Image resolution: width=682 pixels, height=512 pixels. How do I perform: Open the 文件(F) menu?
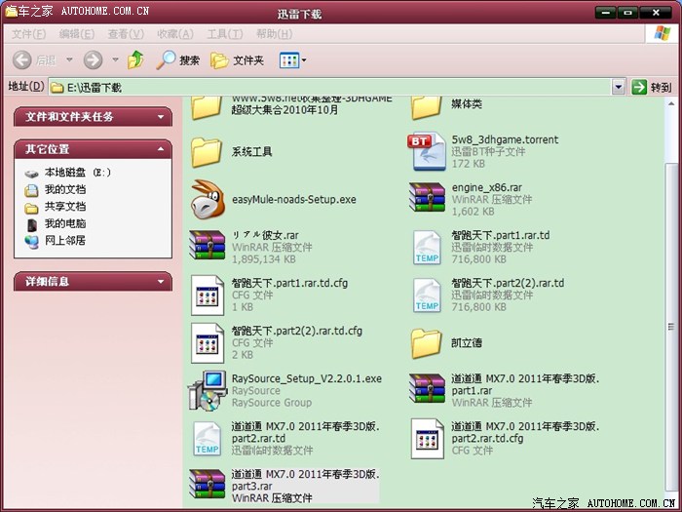(x=28, y=34)
